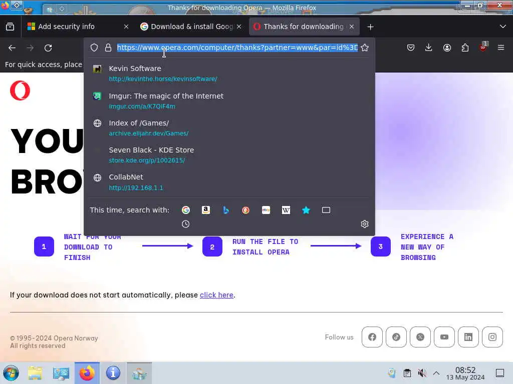
Task: Open file manager folder in taskbar
Action: (35, 373)
